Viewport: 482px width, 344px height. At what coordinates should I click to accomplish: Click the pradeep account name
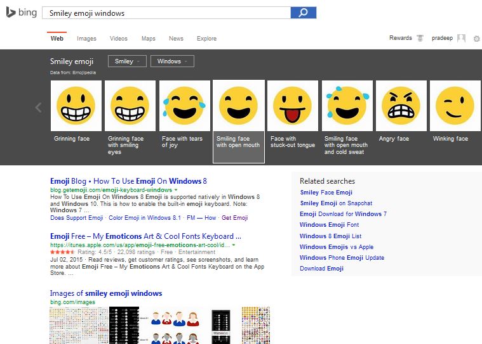coord(442,38)
